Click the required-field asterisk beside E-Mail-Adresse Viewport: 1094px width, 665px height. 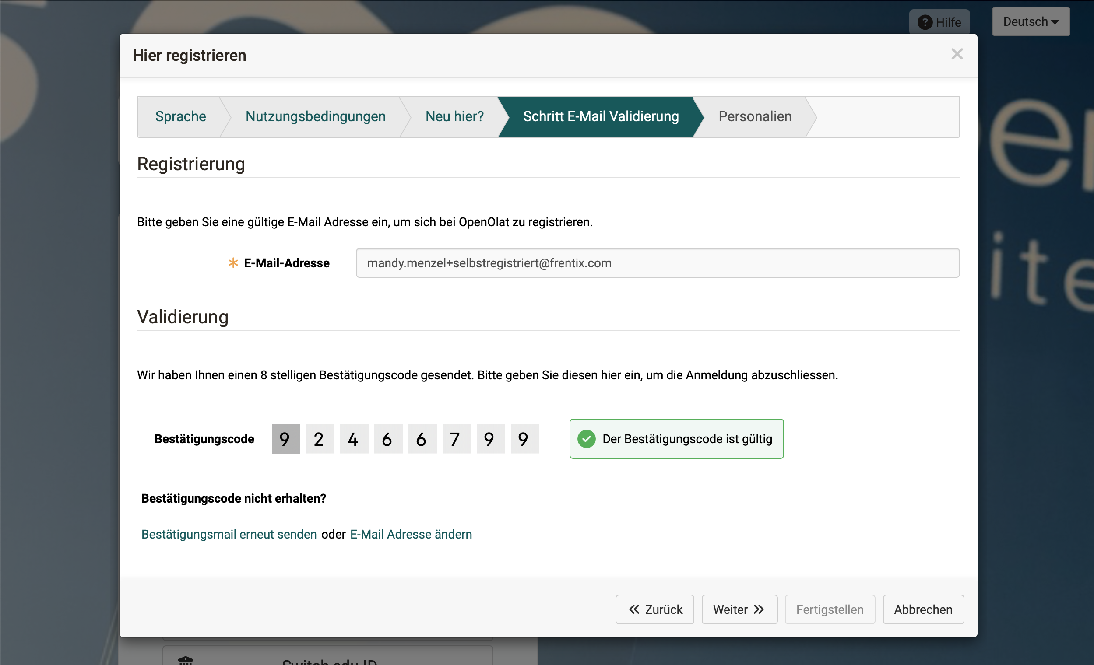coord(232,262)
